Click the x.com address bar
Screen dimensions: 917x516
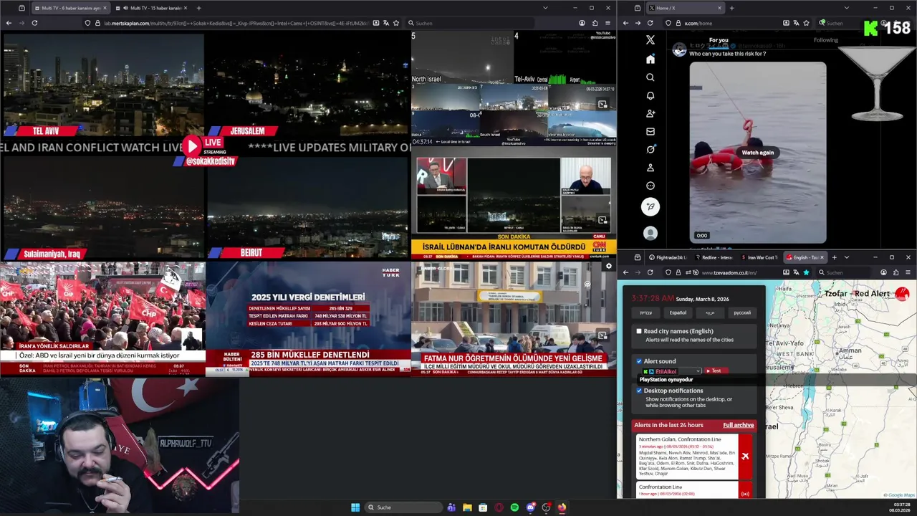[x=738, y=23]
